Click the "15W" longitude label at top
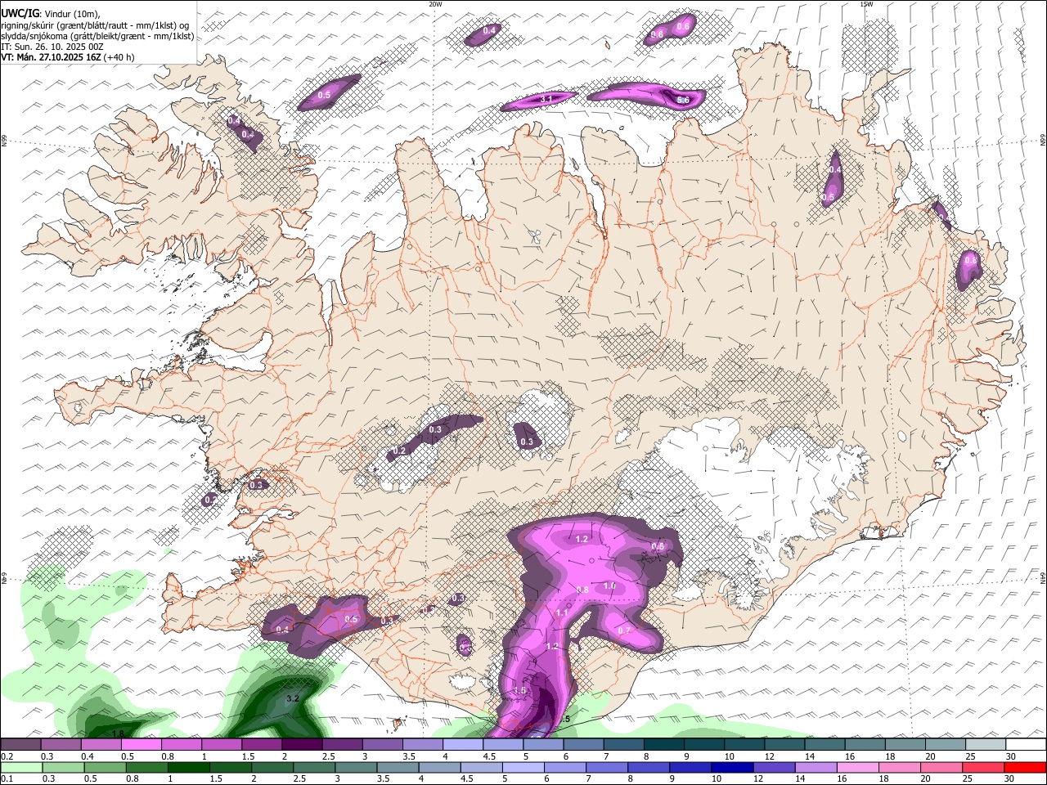 [866, 4]
